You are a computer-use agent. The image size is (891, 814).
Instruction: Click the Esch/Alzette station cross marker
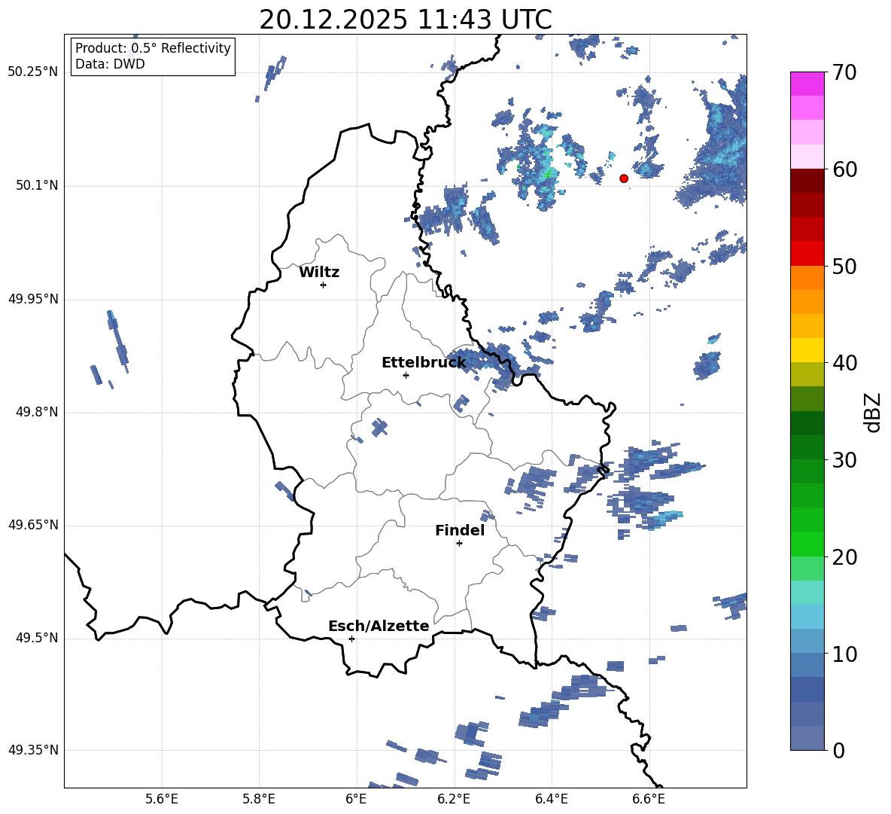pyautogui.click(x=351, y=639)
